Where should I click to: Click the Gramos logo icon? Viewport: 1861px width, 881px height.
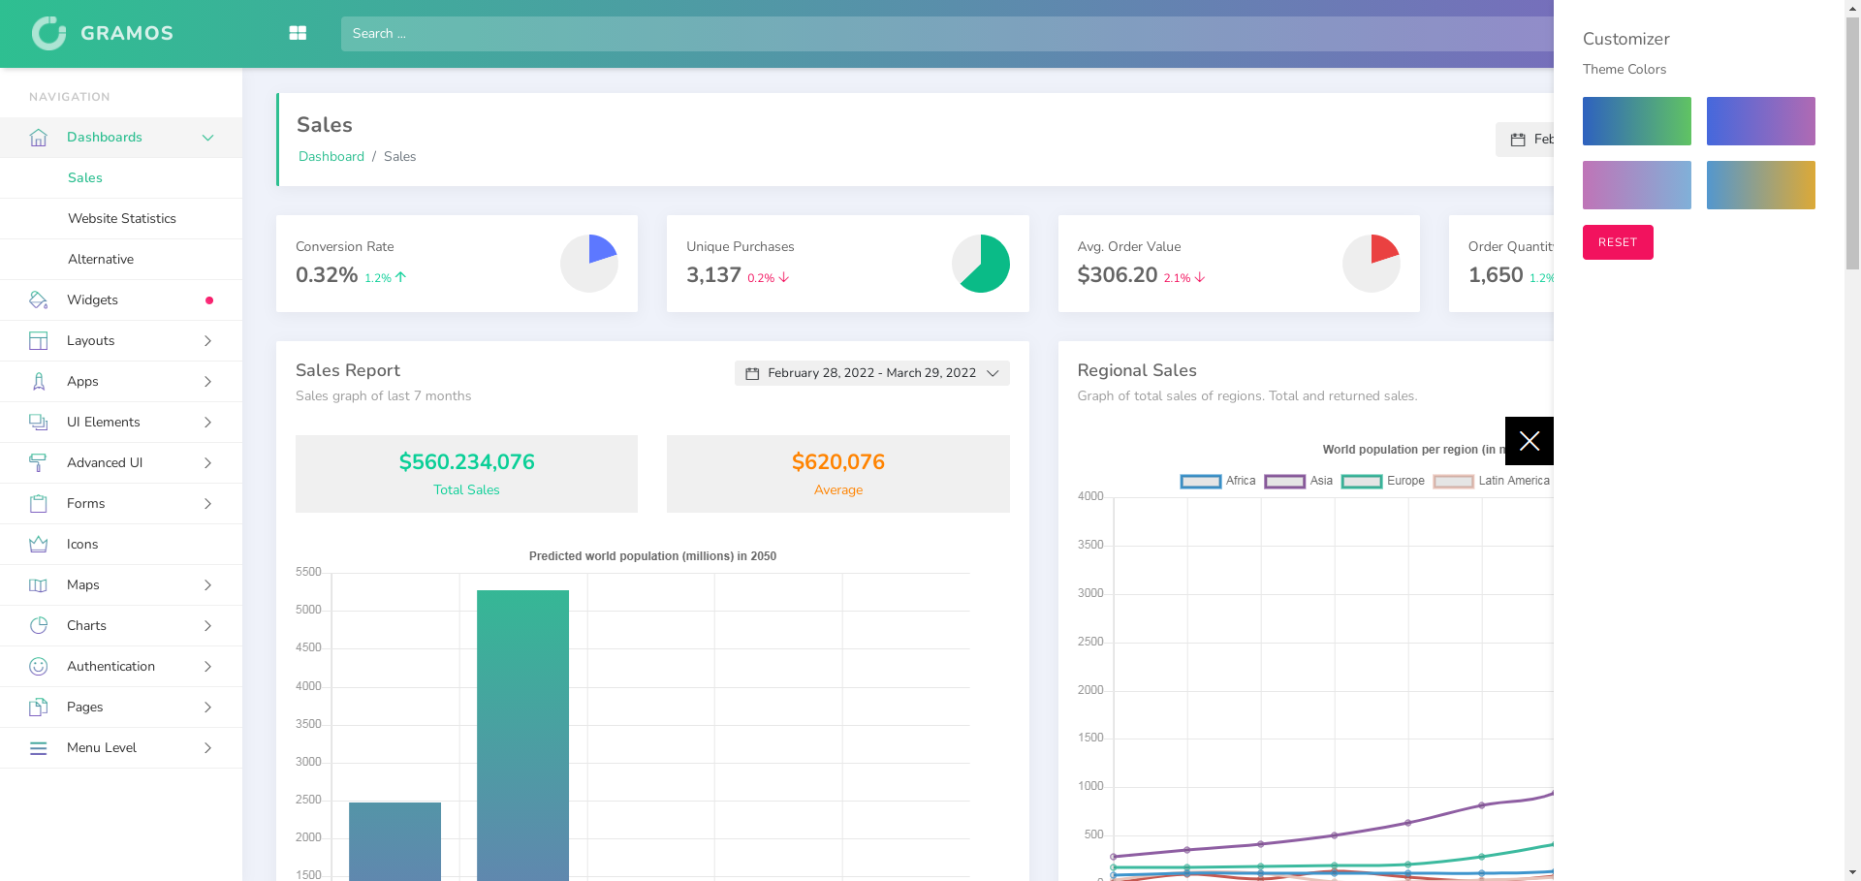tap(48, 33)
